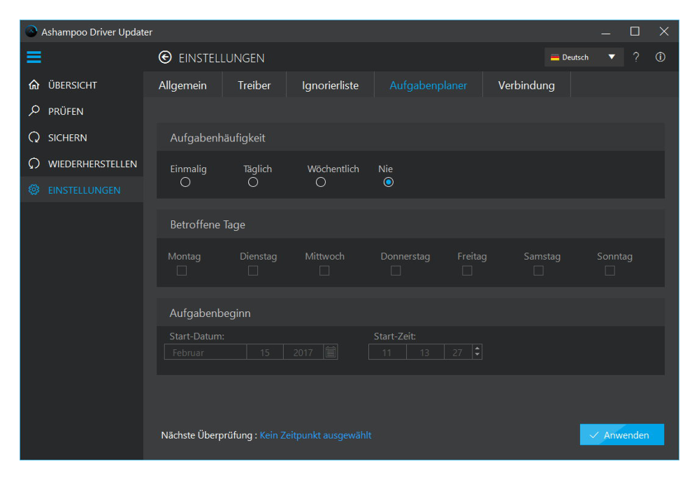Click the back arrow beside Einstellungen

(165, 57)
